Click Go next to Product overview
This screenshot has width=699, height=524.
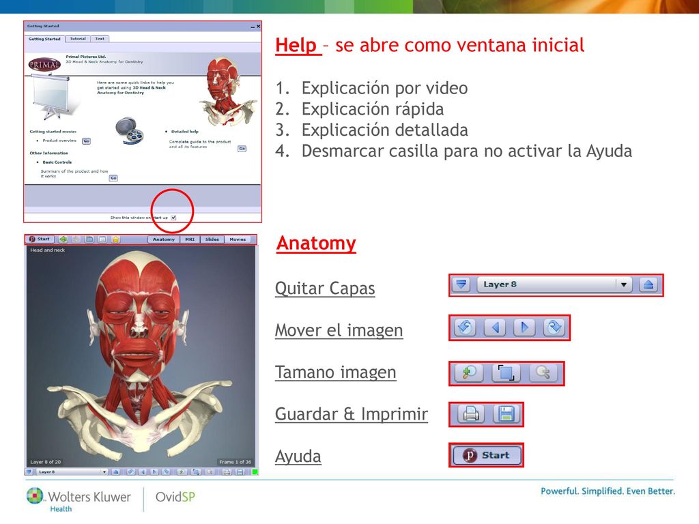[87, 141]
